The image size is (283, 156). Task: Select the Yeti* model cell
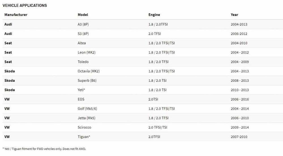[81, 90]
